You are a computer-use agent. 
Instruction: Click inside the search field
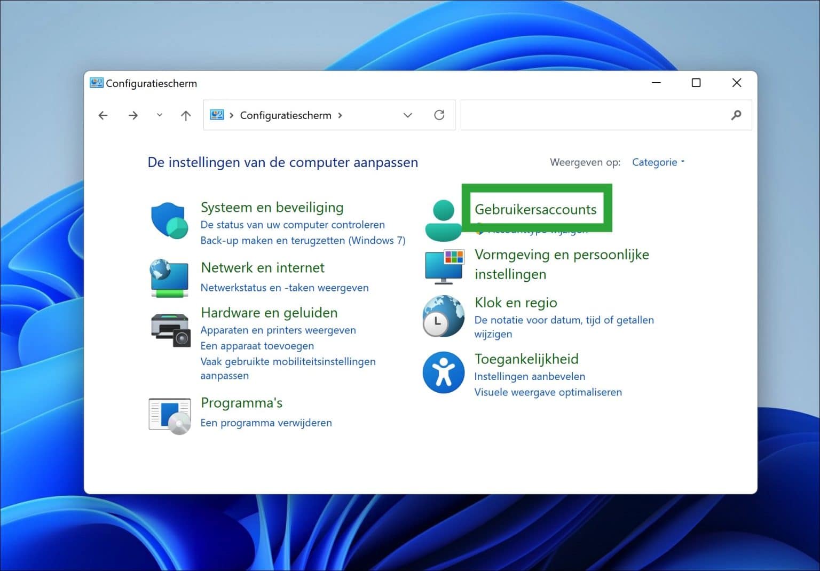[x=587, y=115]
